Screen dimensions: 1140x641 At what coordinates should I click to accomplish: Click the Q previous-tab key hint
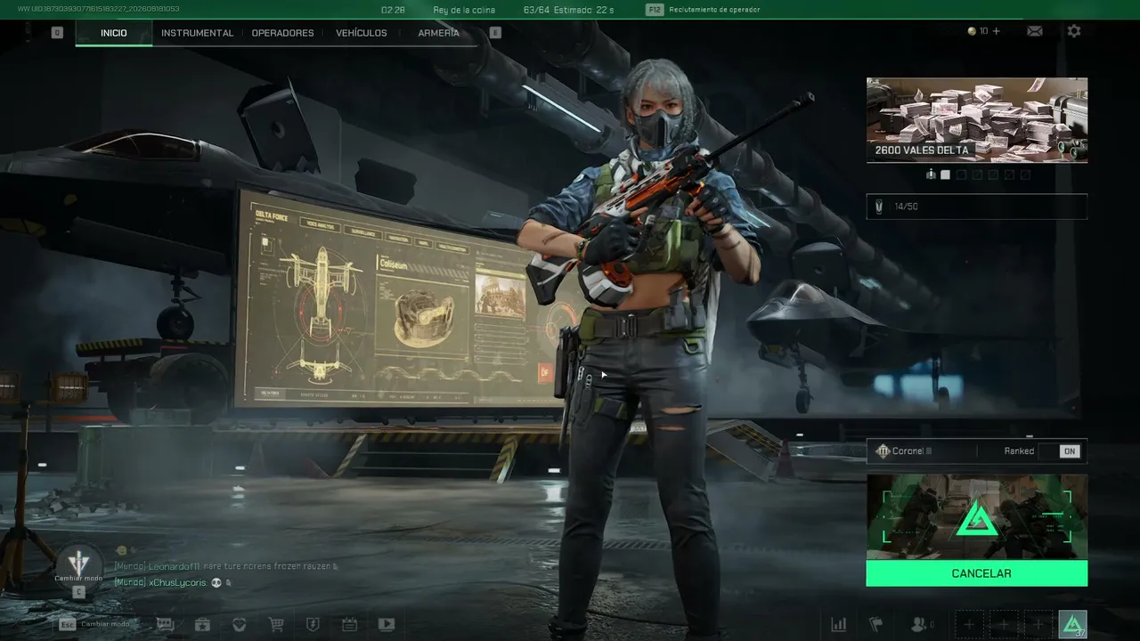[57, 33]
